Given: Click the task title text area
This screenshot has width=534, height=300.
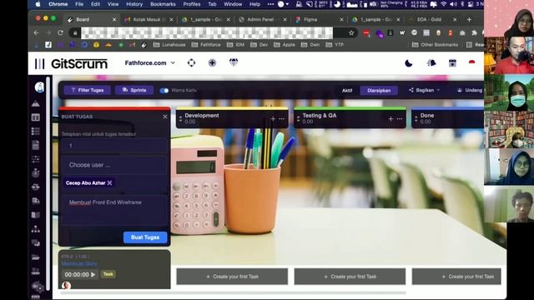Looking at the screenshot, I should [114, 210].
